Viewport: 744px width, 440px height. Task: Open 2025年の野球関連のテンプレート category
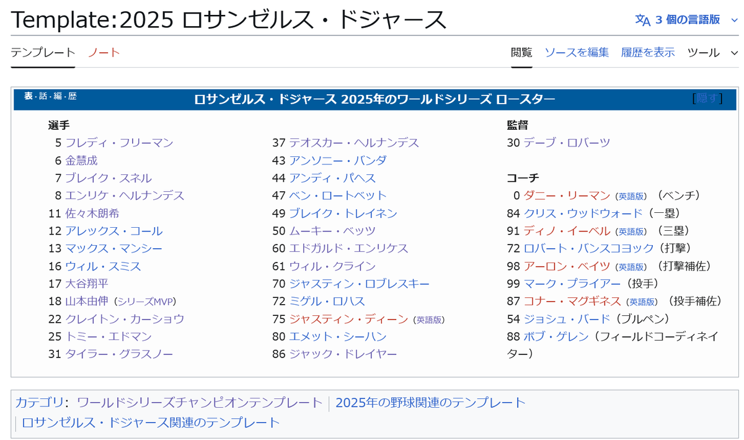(430, 402)
